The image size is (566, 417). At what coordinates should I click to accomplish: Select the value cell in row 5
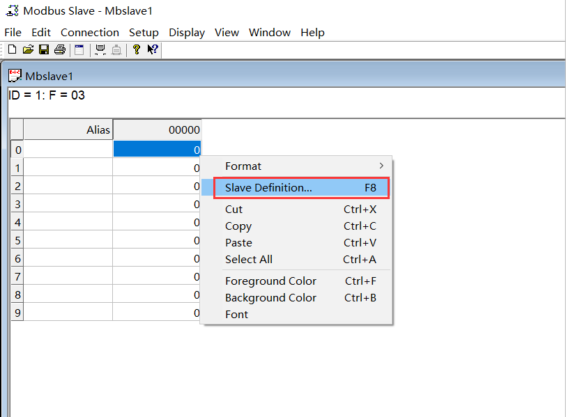[157, 241]
